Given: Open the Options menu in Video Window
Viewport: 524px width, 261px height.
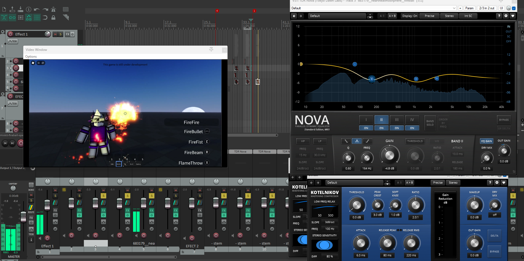Looking at the screenshot, I should tap(31, 57).
